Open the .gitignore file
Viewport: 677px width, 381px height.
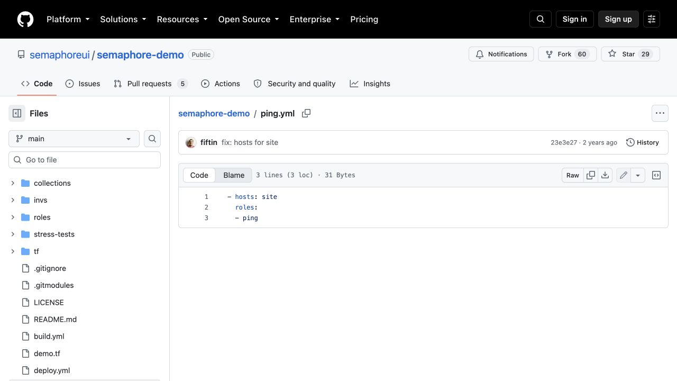(x=50, y=268)
